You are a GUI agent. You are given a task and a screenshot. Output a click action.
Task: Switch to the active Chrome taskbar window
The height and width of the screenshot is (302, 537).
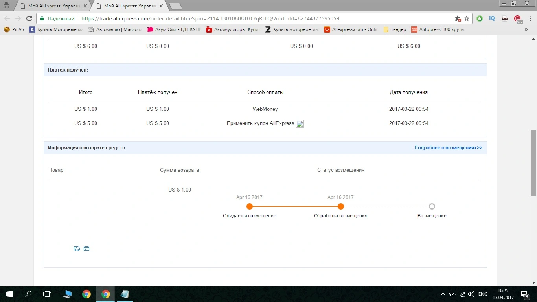pos(105,294)
